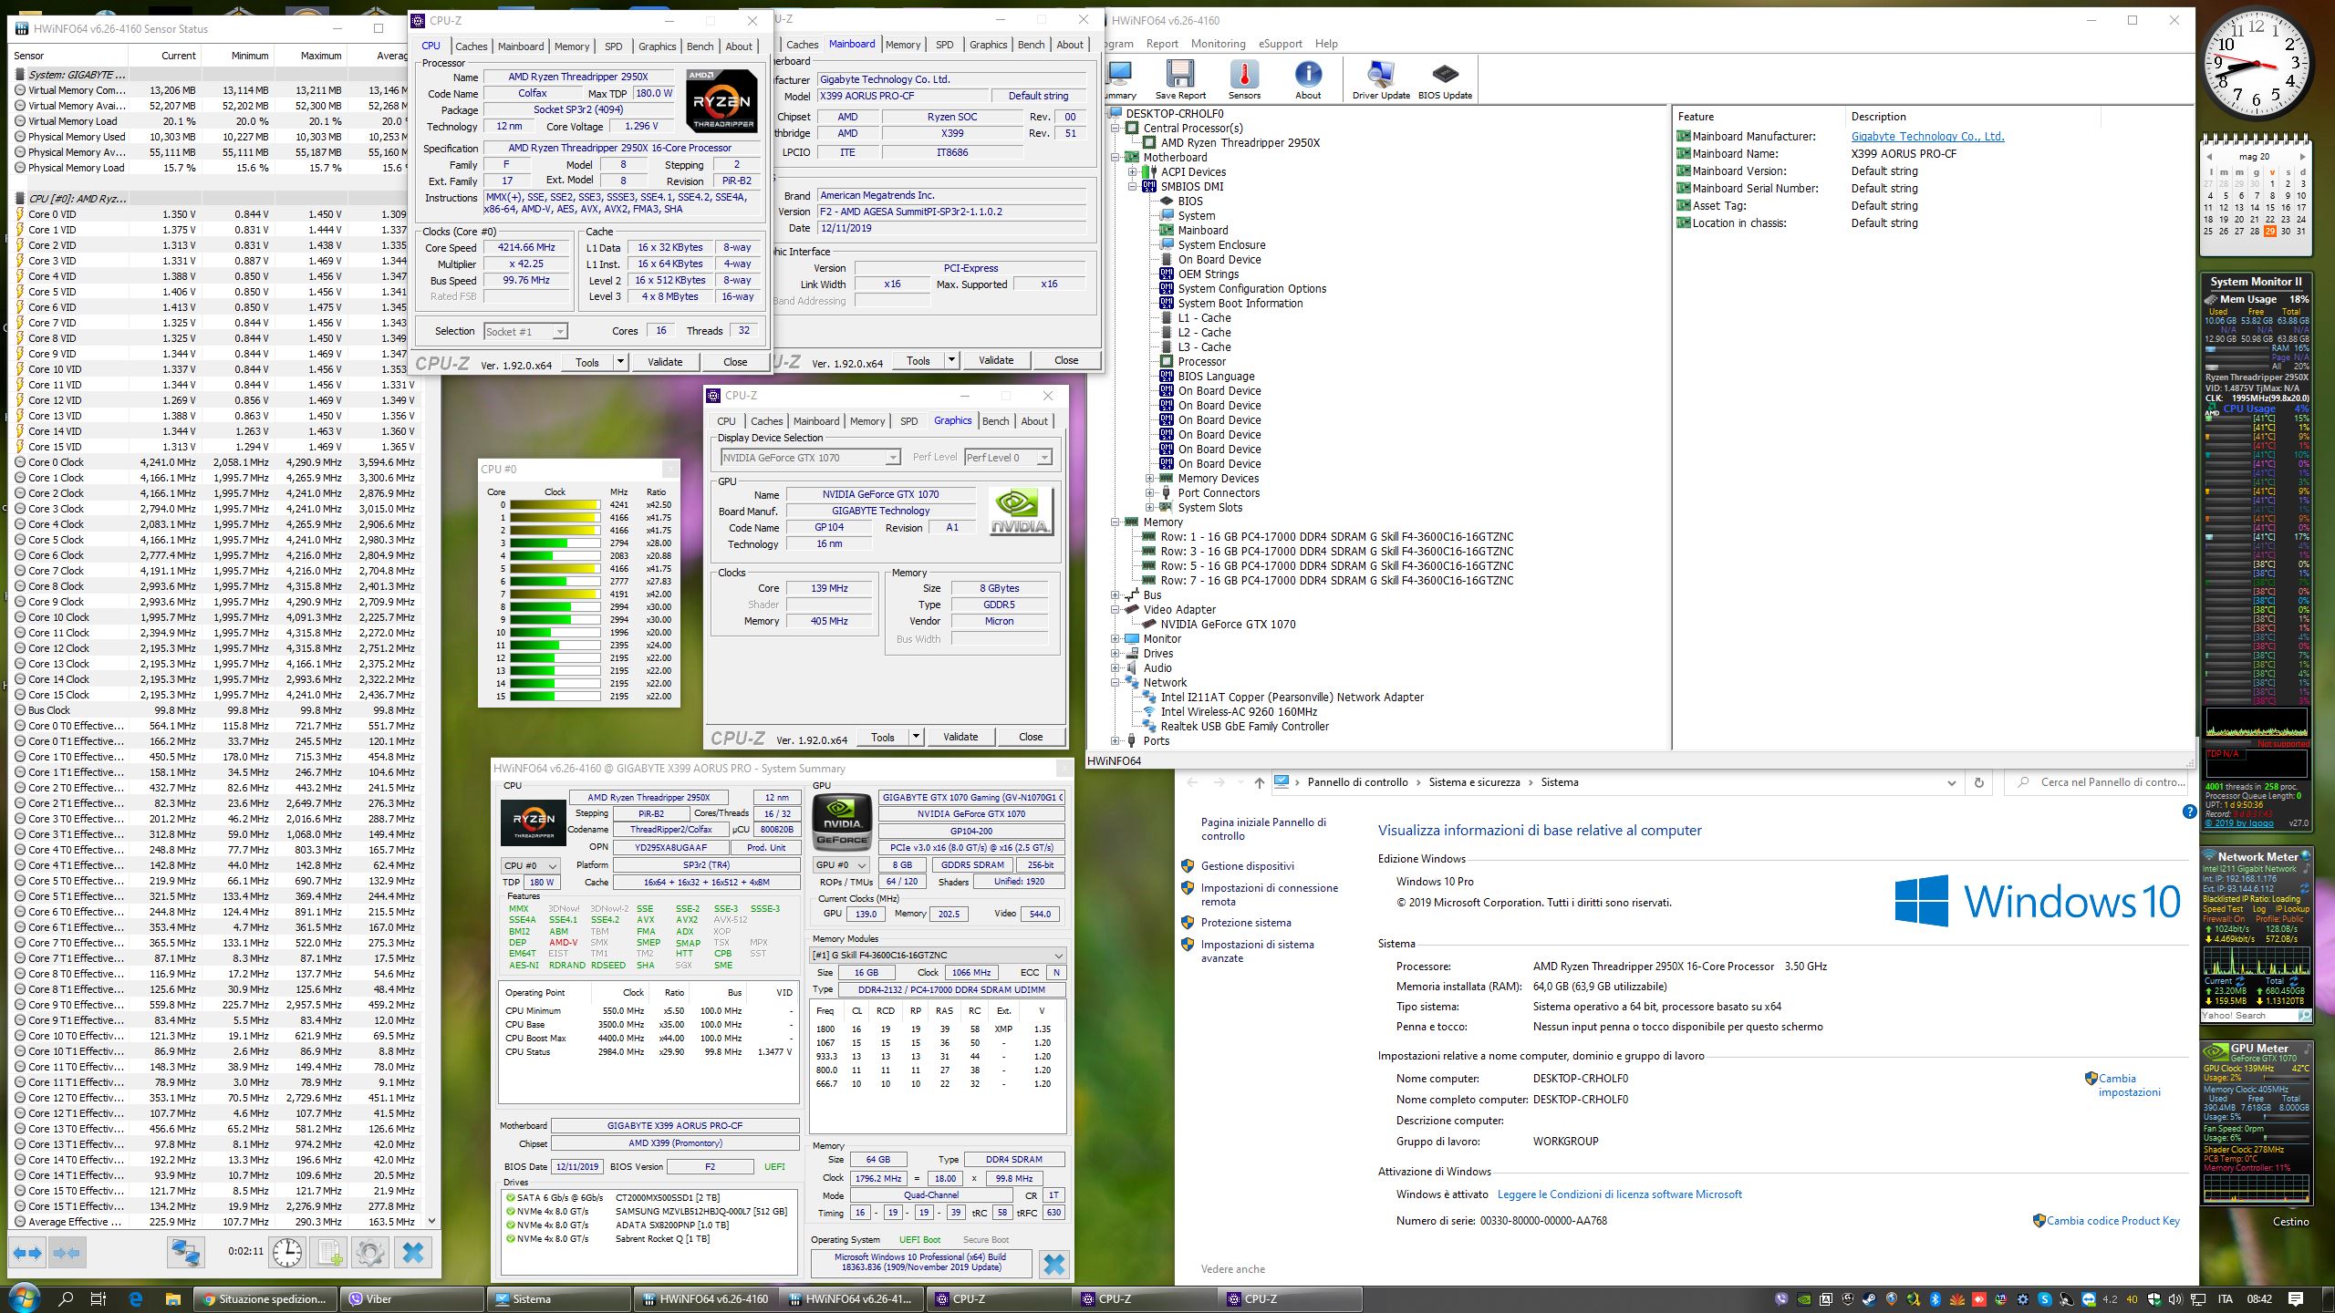Click expand columns double-arrow icon in Sensor Status
The image size is (2335, 1313).
click(x=27, y=1252)
